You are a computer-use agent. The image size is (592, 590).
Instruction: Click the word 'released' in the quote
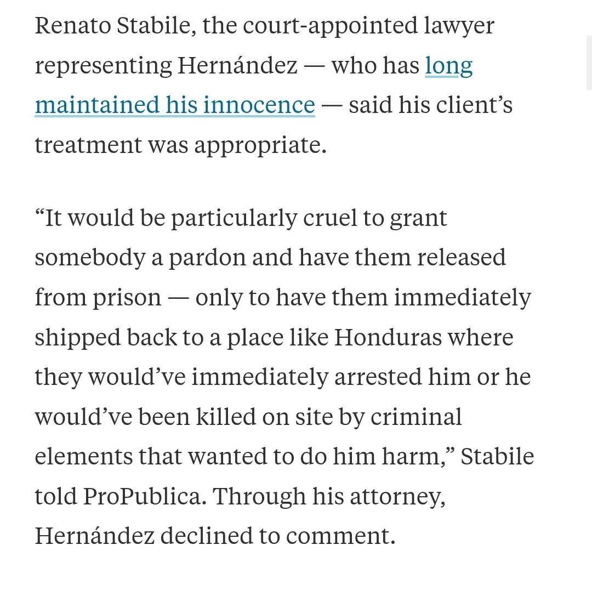pos(461,257)
